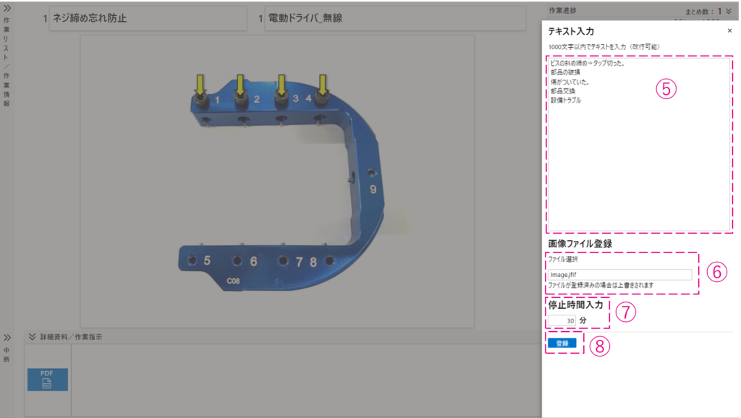Click the yellow arrow above screw 4

coord(323,85)
